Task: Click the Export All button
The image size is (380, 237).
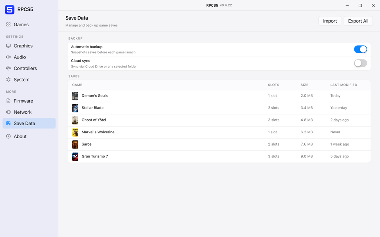Action: pyautogui.click(x=358, y=21)
